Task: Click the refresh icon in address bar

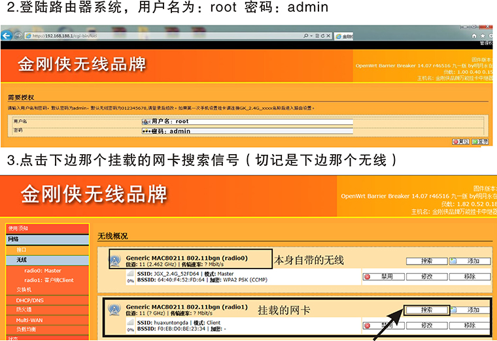Action: (322, 36)
